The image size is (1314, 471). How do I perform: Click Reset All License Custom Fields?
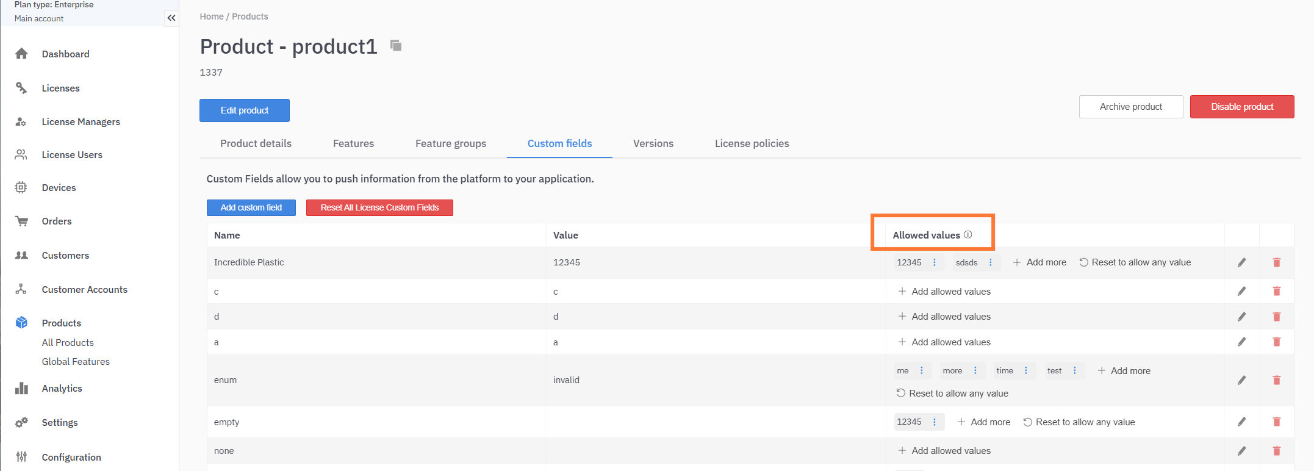(379, 208)
